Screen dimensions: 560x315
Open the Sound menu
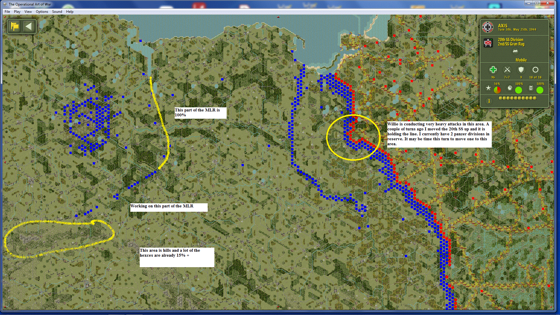(x=57, y=12)
